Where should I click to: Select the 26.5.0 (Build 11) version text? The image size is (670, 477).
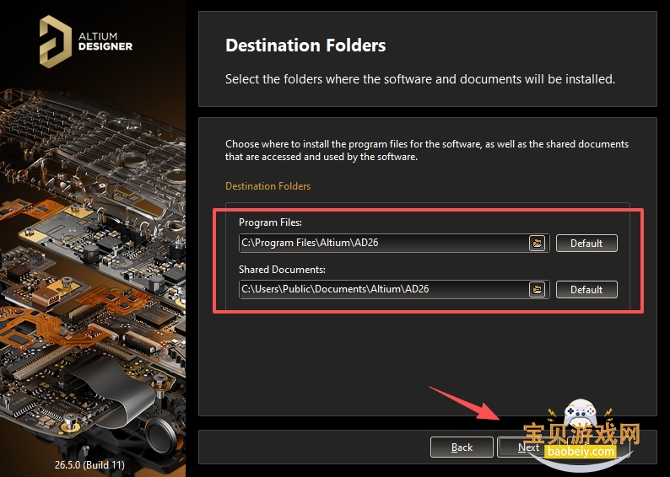(x=89, y=464)
